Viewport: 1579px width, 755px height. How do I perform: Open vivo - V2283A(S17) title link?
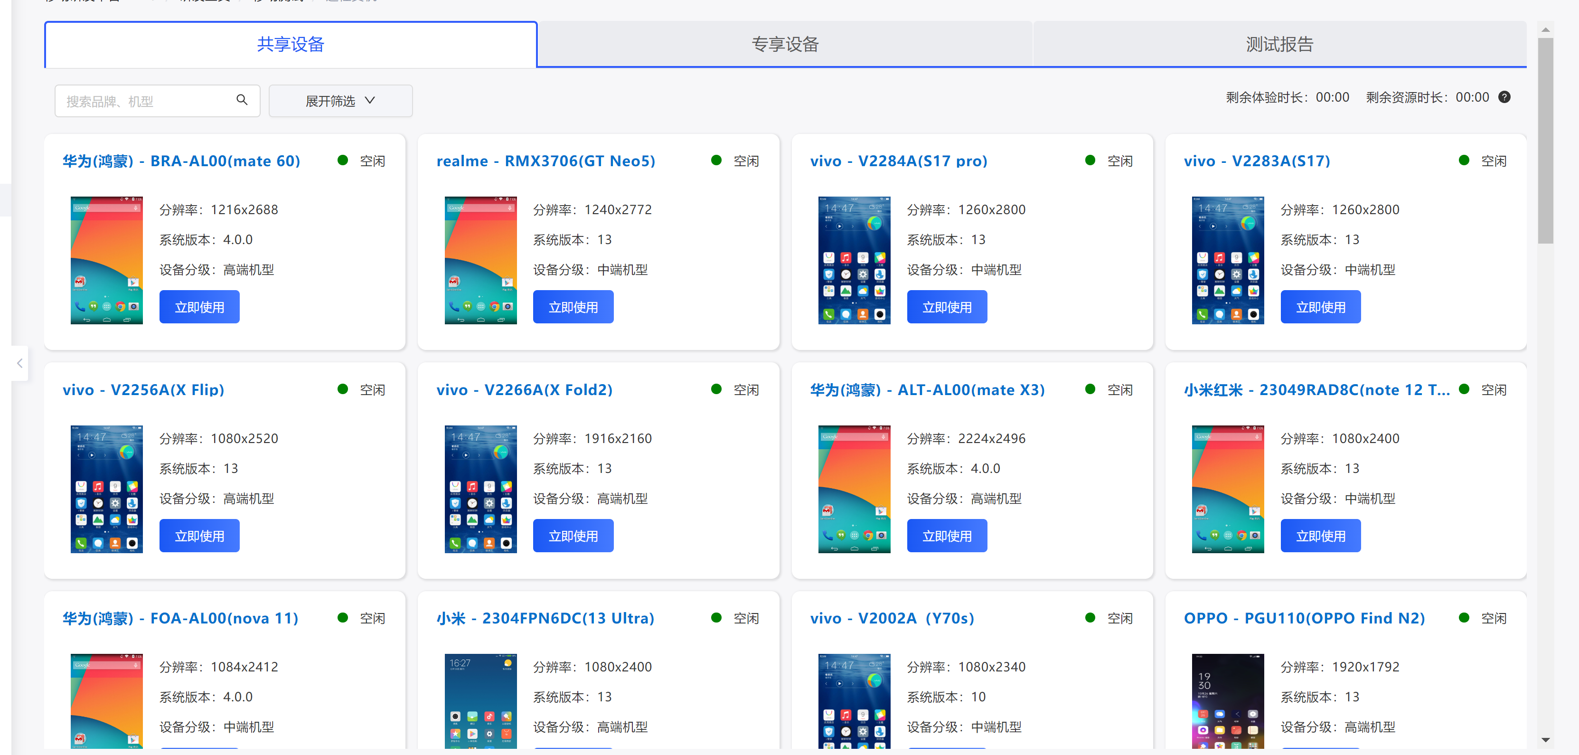(1257, 160)
